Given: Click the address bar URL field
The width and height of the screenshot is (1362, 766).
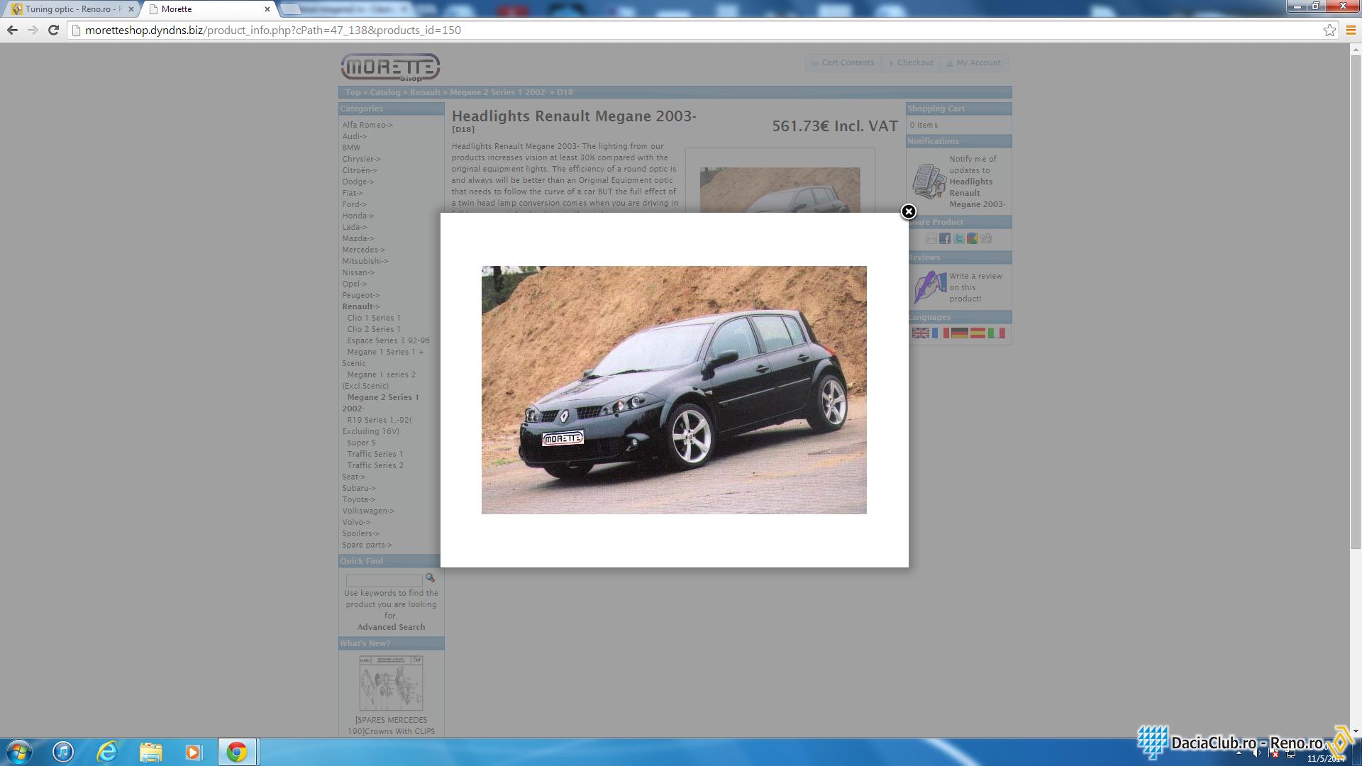Looking at the screenshot, I should tap(695, 30).
